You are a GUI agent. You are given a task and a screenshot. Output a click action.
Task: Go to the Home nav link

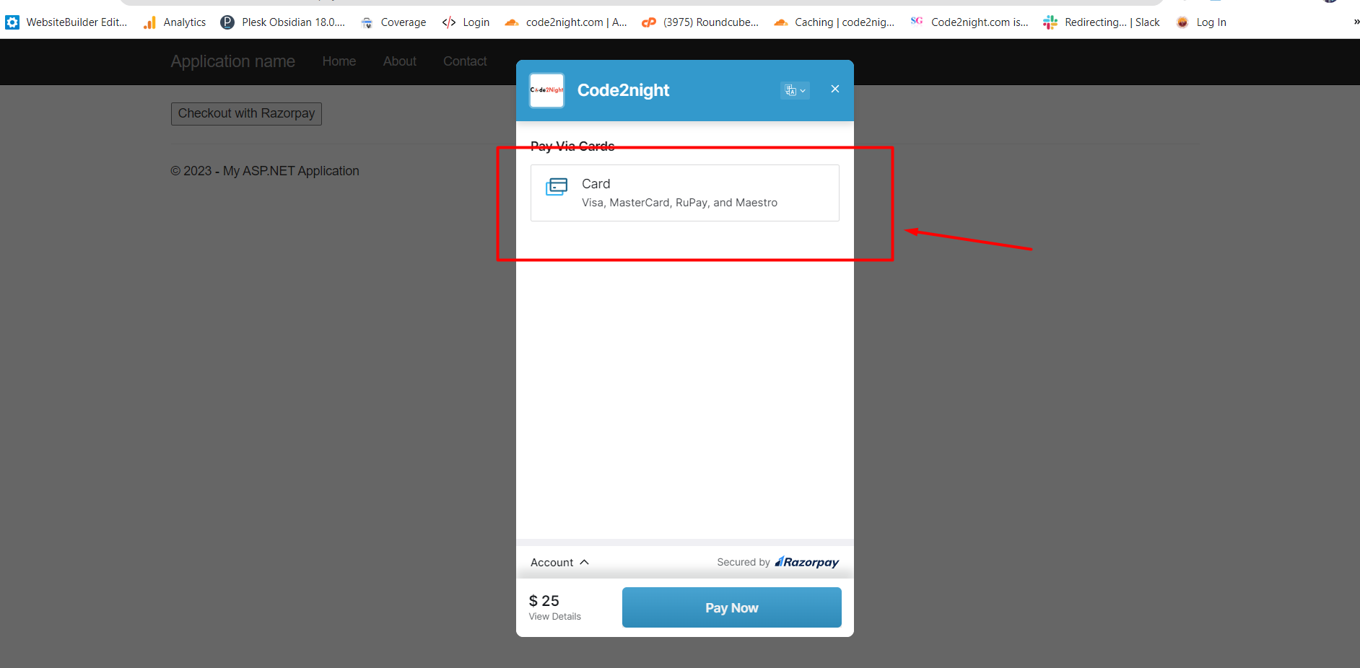[339, 61]
